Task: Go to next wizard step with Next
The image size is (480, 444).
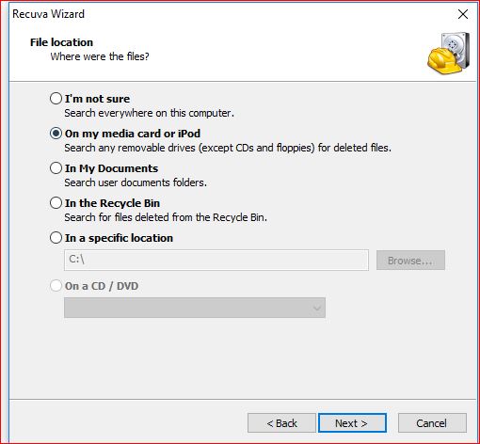Action: pyautogui.click(x=352, y=423)
